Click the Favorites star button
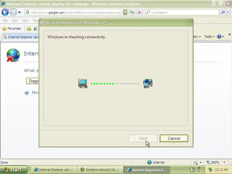The image size is (232, 174). (x=12, y=28)
